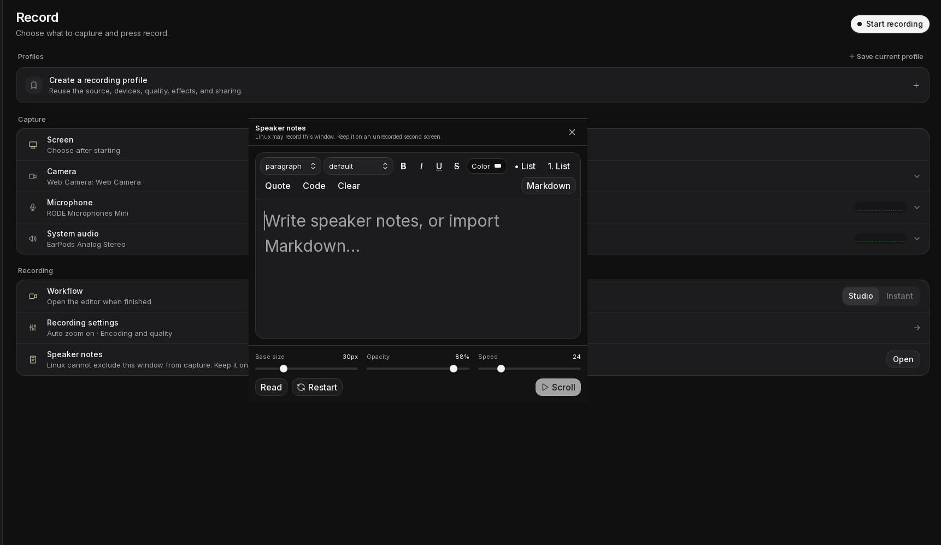Open the default font dropdown
This screenshot has height=545, width=941.
pyautogui.click(x=358, y=166)
